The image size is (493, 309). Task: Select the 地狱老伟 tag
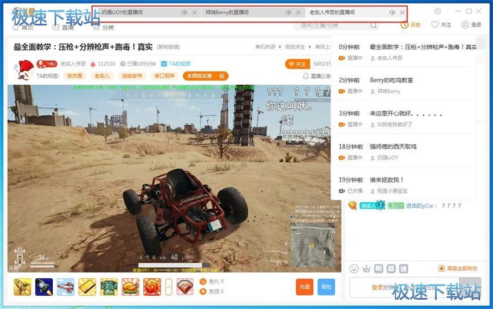coord(132,76)
